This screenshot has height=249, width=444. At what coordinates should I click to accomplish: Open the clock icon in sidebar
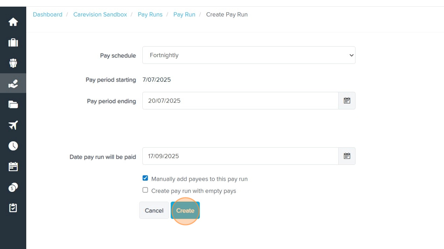tap(13, 146)
